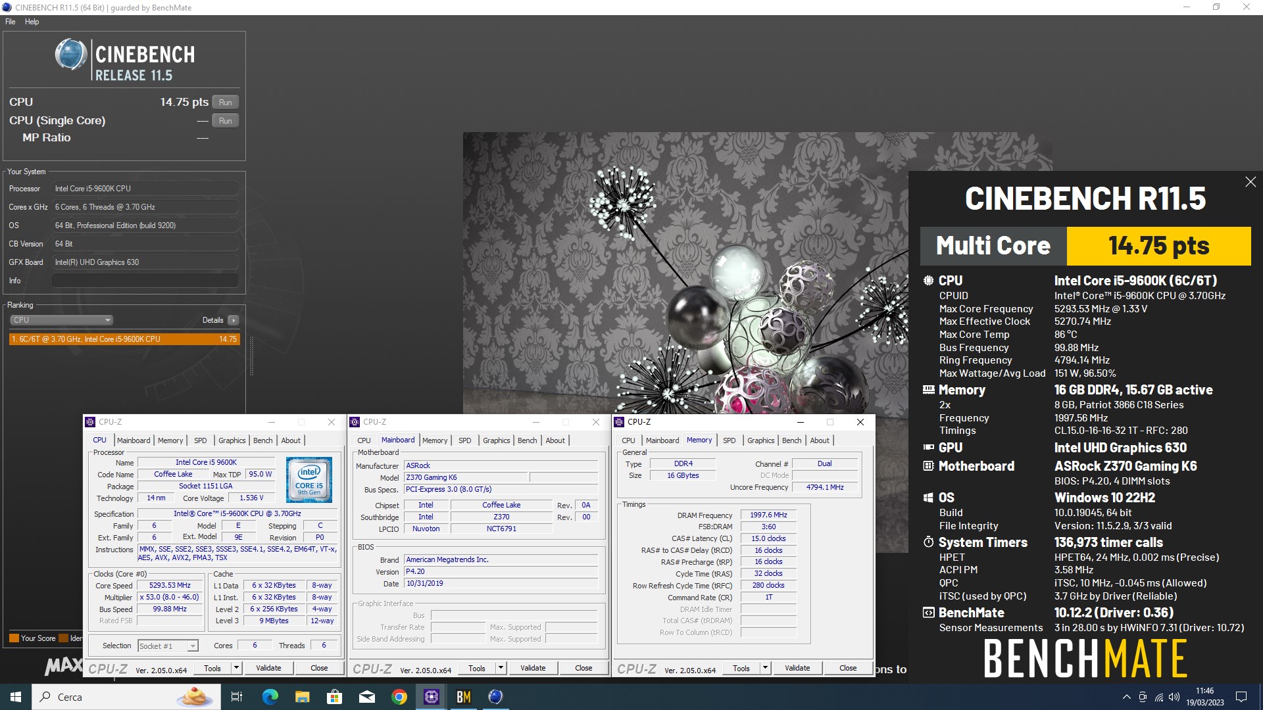Click Tools button in CPU-Z Mainboard window
The image size is (1263, 710).
point(476,668)
